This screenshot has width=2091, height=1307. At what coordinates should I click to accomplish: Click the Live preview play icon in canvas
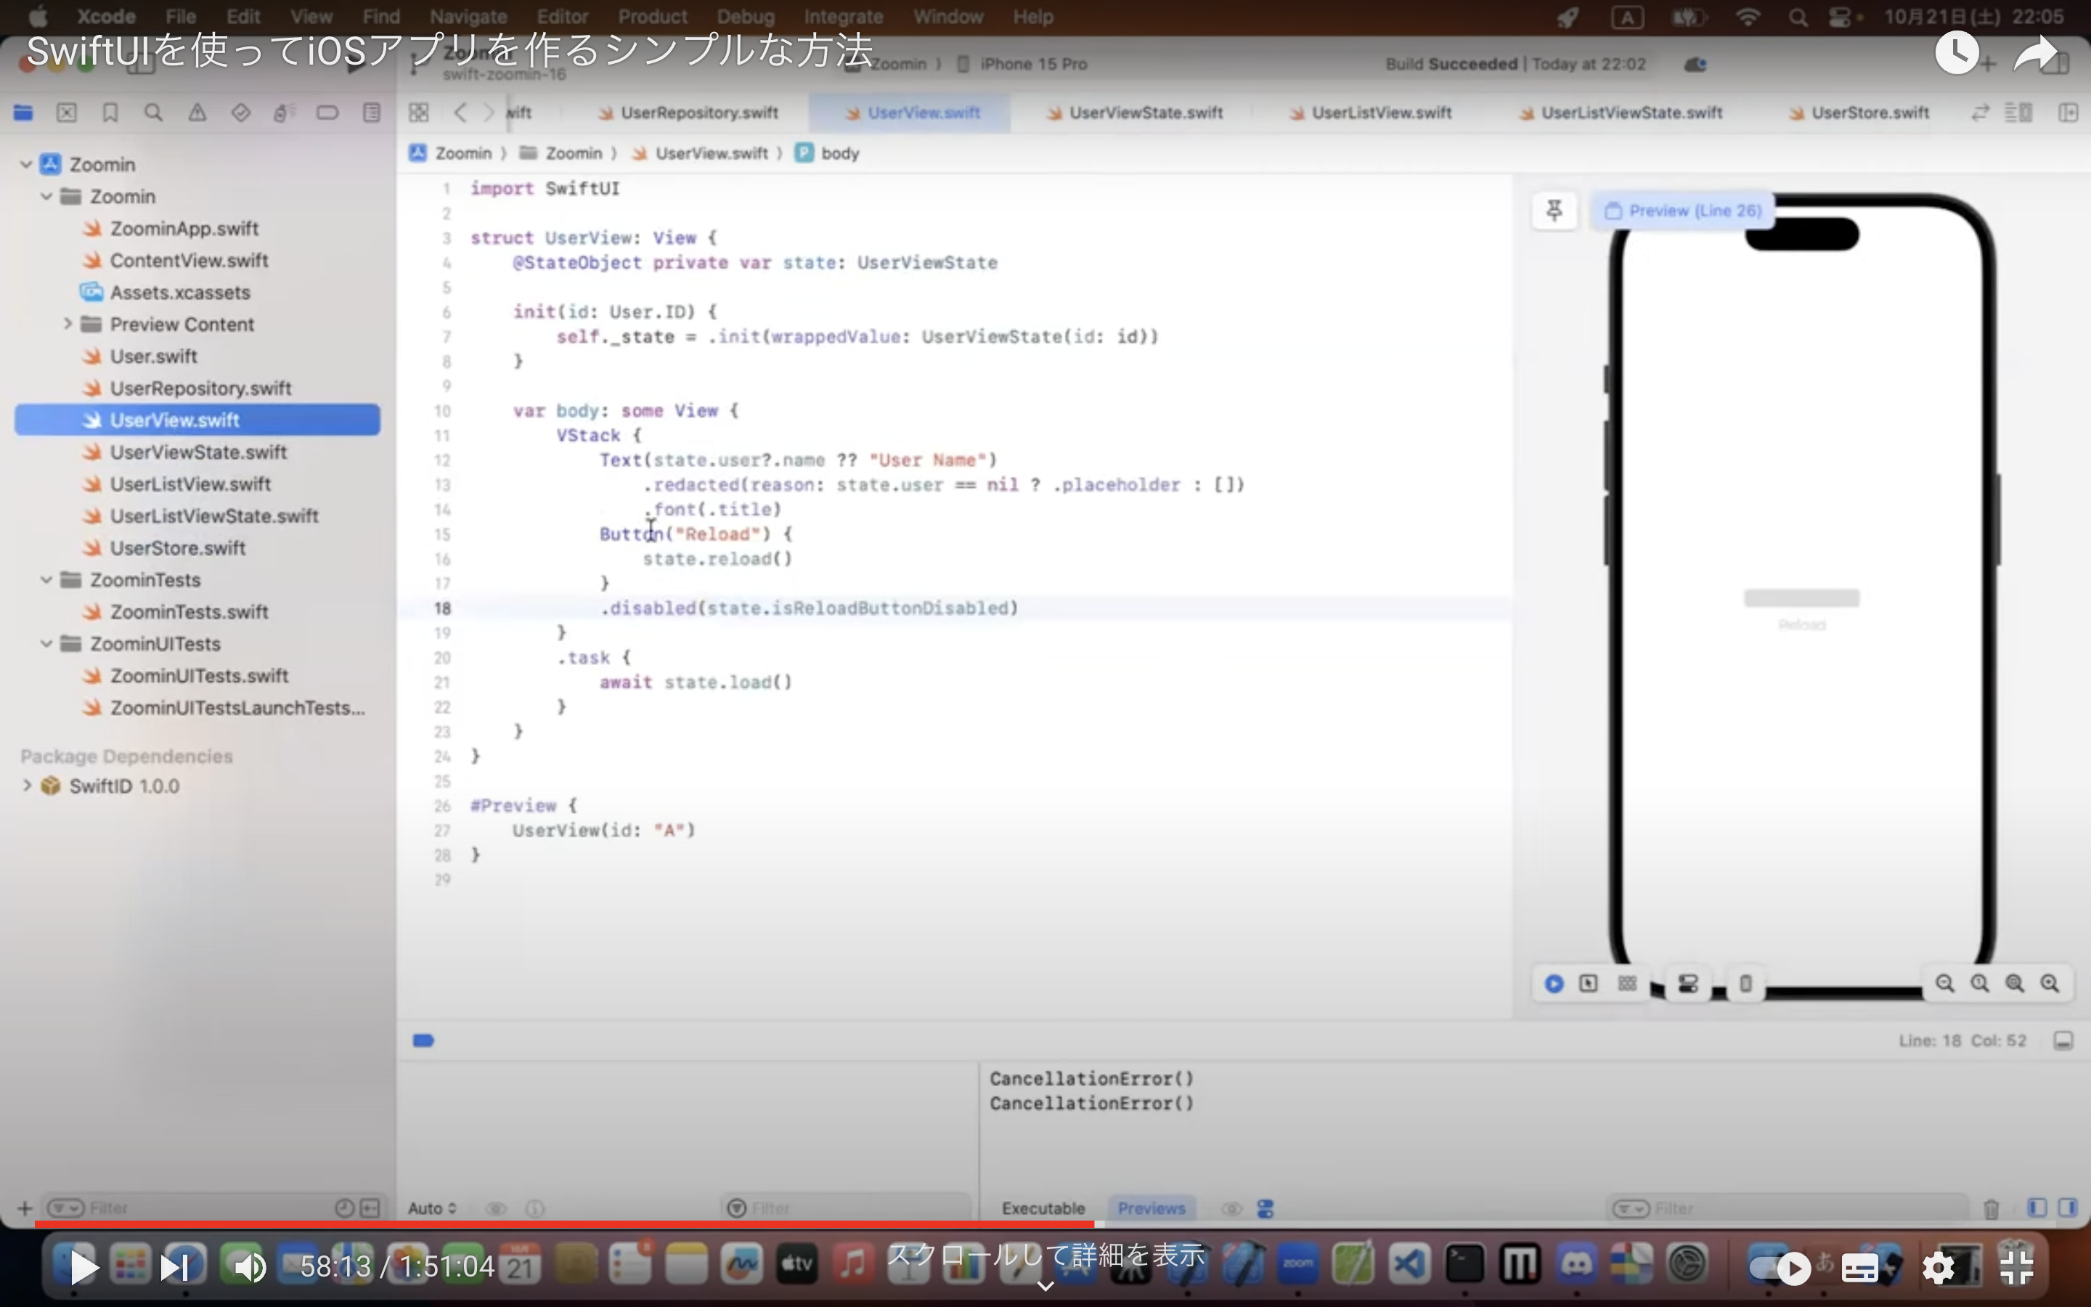click(1554, 984)
